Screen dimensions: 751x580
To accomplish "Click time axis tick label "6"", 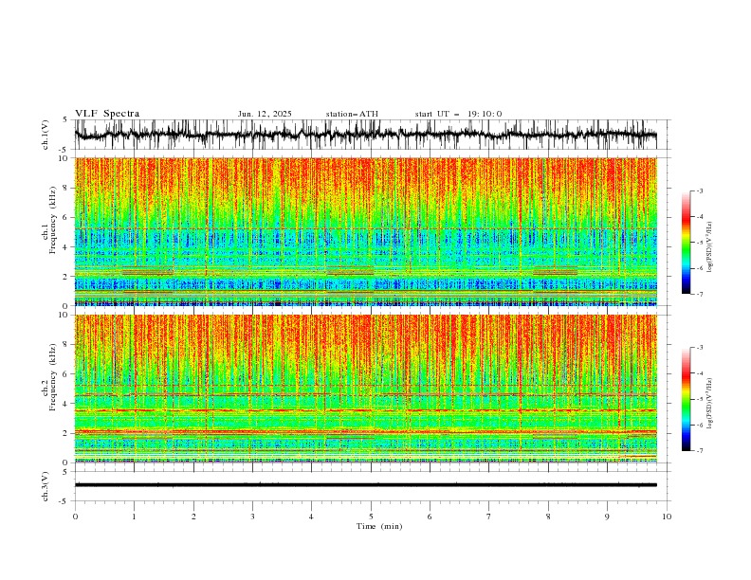I will tap(430, 517).
